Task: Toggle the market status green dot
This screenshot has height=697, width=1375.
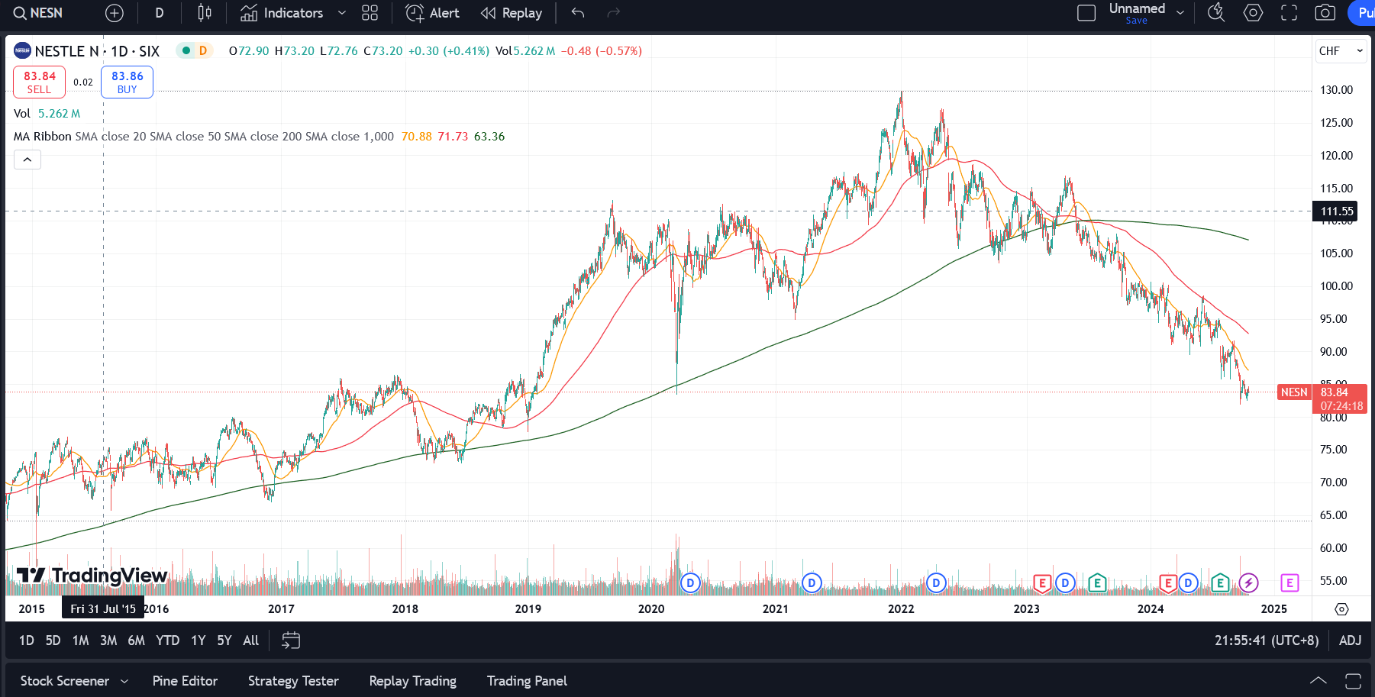Action: click(x=186, y=50)
